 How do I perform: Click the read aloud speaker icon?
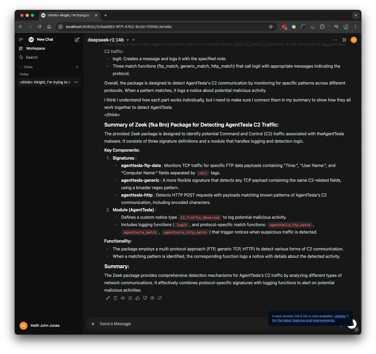point(123,298)
